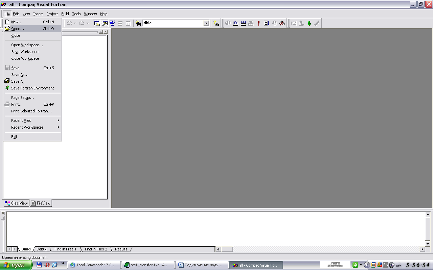Switch to the ClassView tab
Viewport: 433px width, 270px height.
tap(16, 203)
